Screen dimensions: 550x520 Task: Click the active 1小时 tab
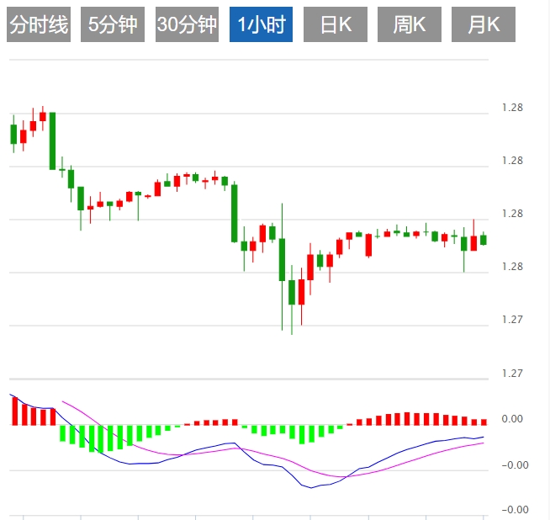260,25
